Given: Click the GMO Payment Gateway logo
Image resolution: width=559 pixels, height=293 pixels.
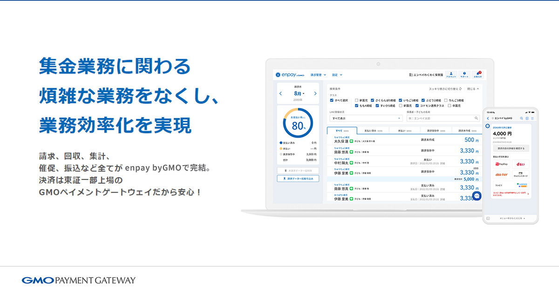Looking at the screenshot, I should (x=79, y=280).
